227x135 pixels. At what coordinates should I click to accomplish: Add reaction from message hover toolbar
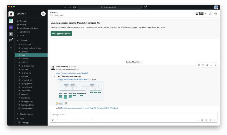[x=199, y=65]
